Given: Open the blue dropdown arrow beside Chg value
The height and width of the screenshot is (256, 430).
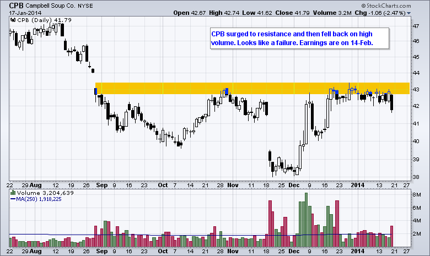Looking at the screenshot, I should point(409,13).
